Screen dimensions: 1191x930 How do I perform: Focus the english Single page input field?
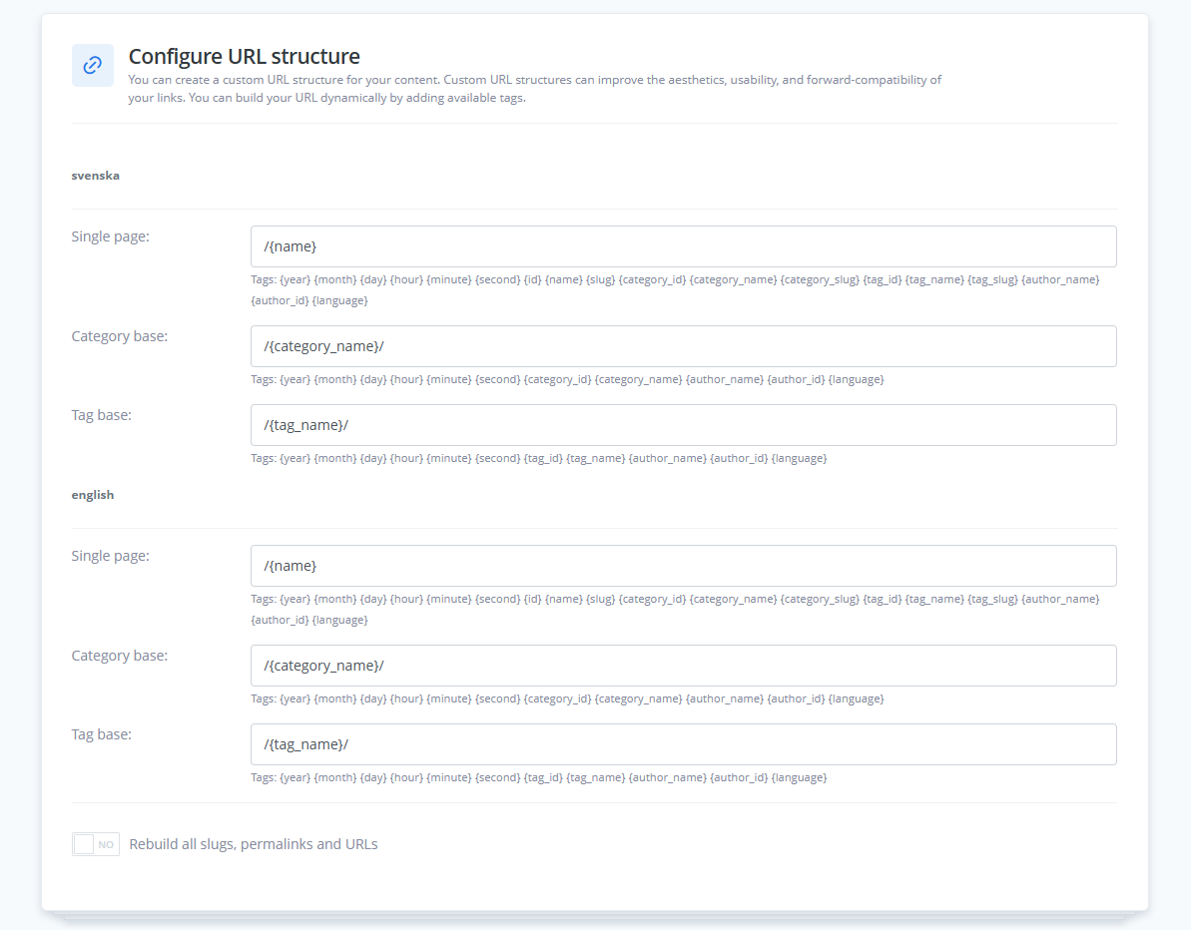point(684,566)
